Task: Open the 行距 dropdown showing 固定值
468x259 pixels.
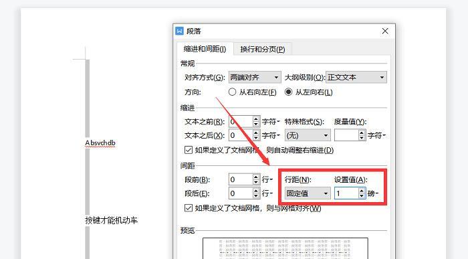Action: click(x=308, y=193)
